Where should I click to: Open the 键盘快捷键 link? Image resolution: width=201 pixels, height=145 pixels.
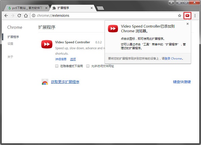(x=182, y=82)
